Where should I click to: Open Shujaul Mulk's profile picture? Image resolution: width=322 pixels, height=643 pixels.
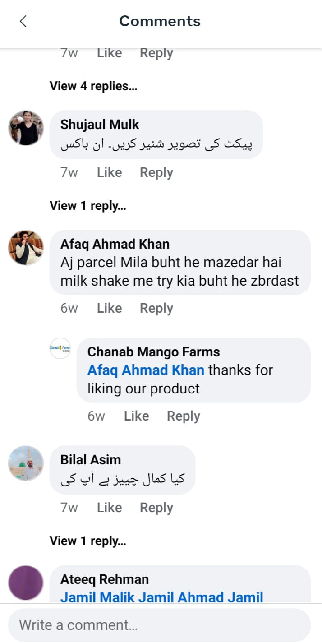[26, 128]
